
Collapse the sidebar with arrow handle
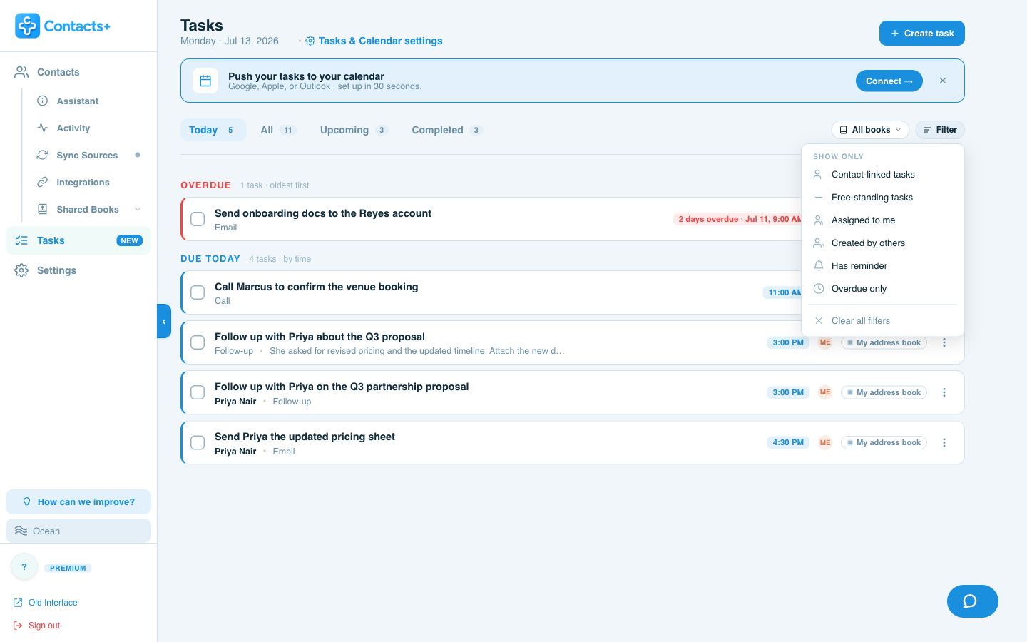tap(164, 321)
